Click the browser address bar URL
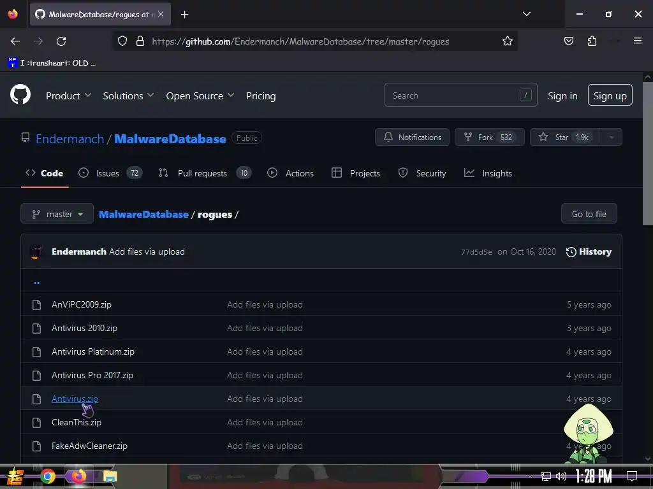Viewport: 653px width, 489px height. click(x=300, y=41)
